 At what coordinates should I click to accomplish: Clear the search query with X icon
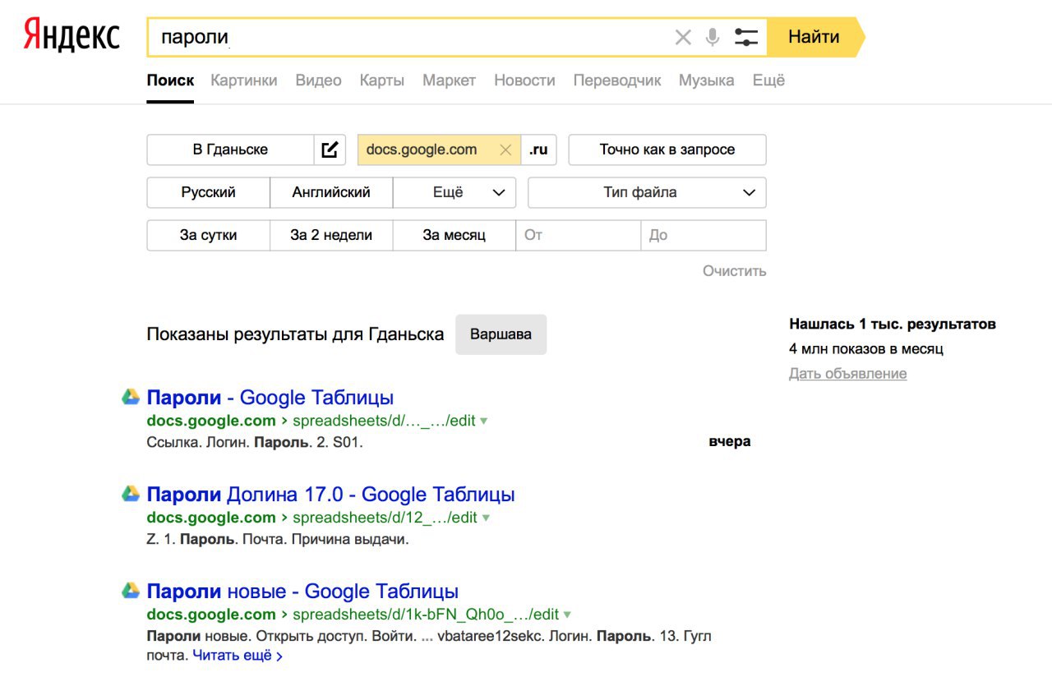(683, 37)
